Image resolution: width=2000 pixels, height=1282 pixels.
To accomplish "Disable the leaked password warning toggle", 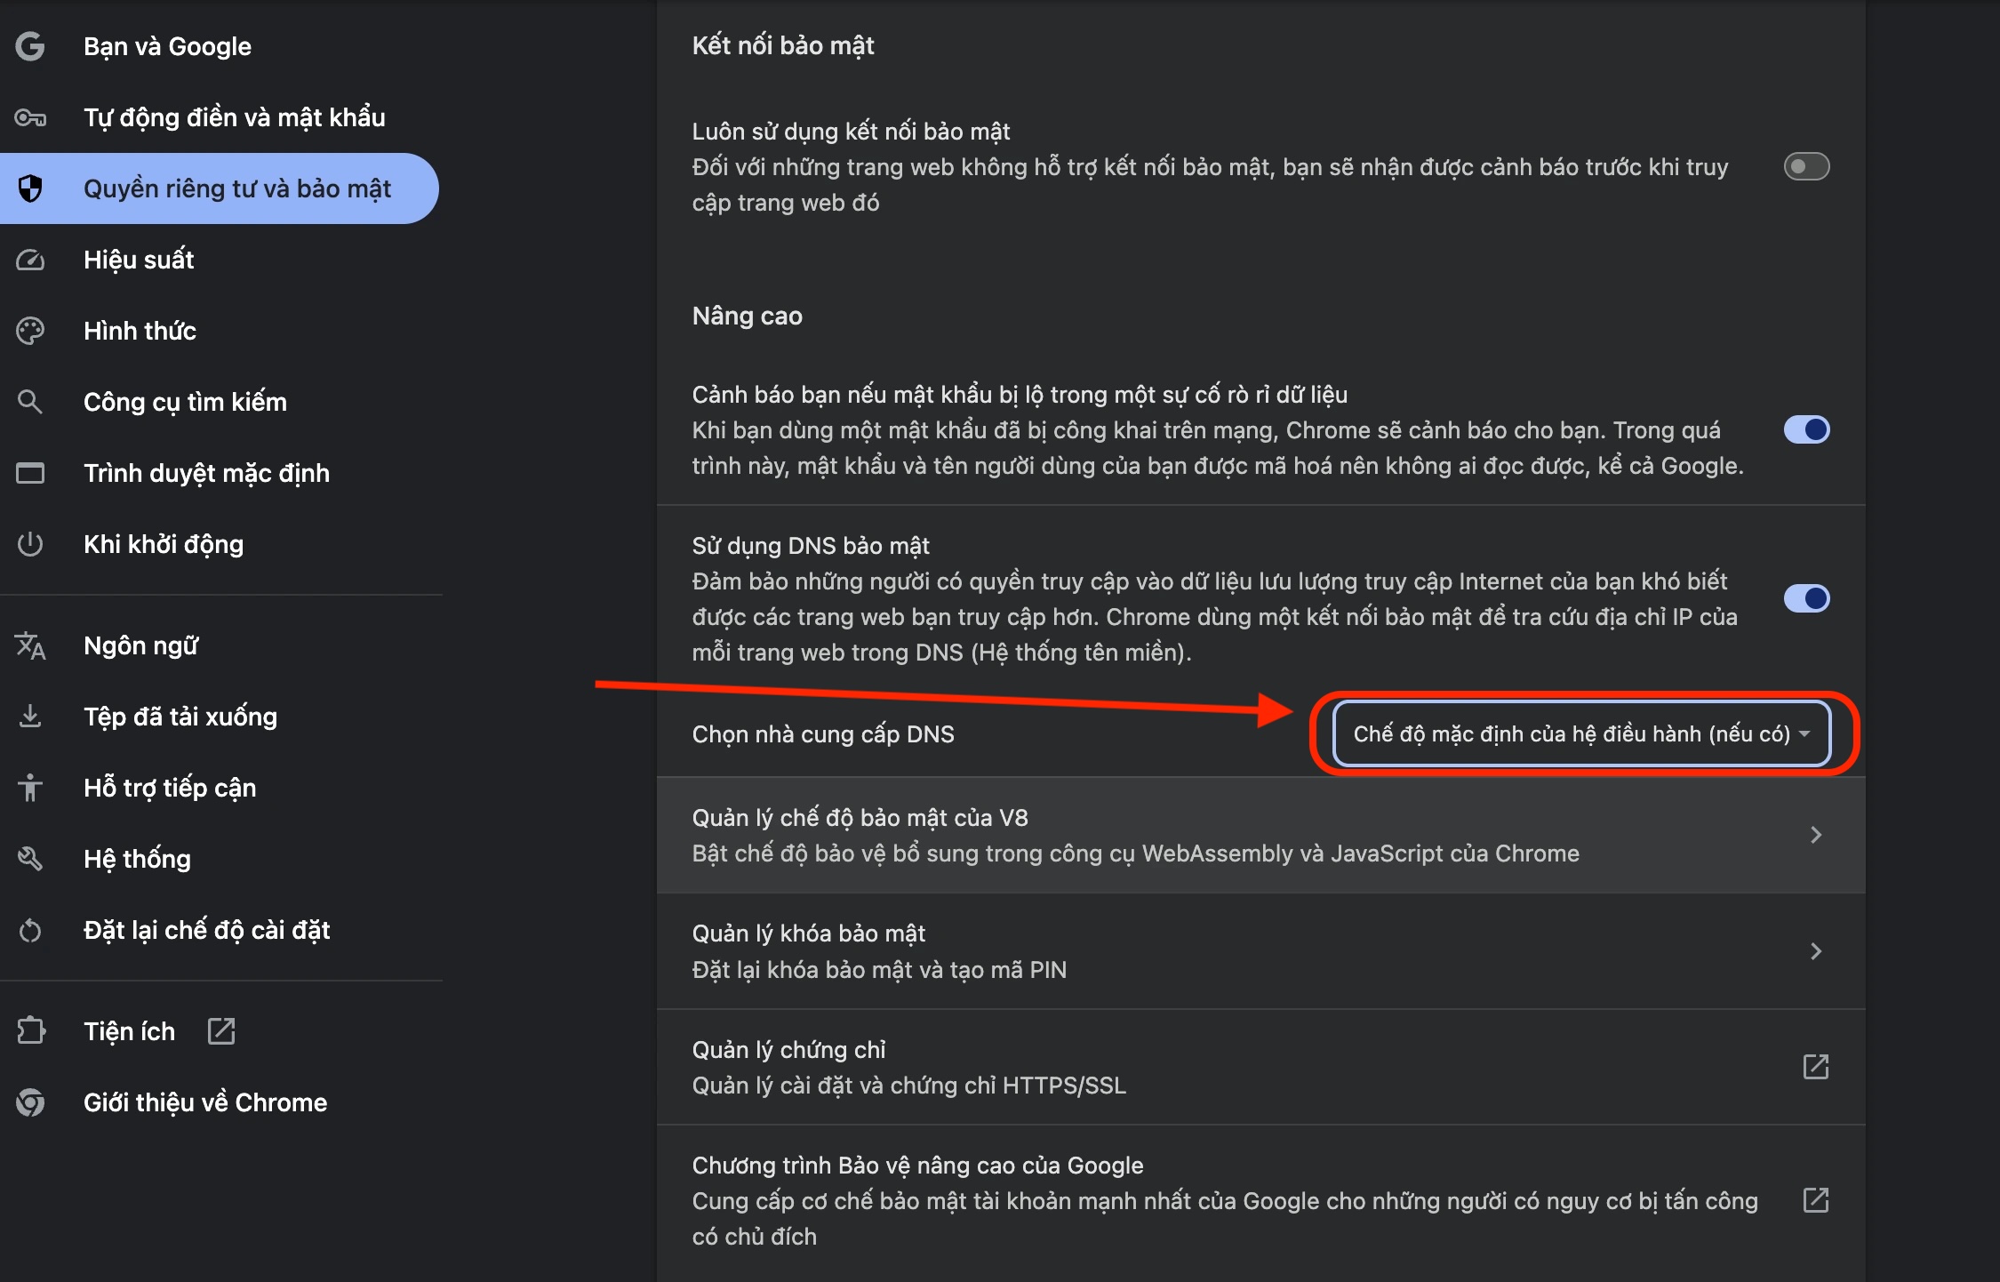I will [1806, 429].
